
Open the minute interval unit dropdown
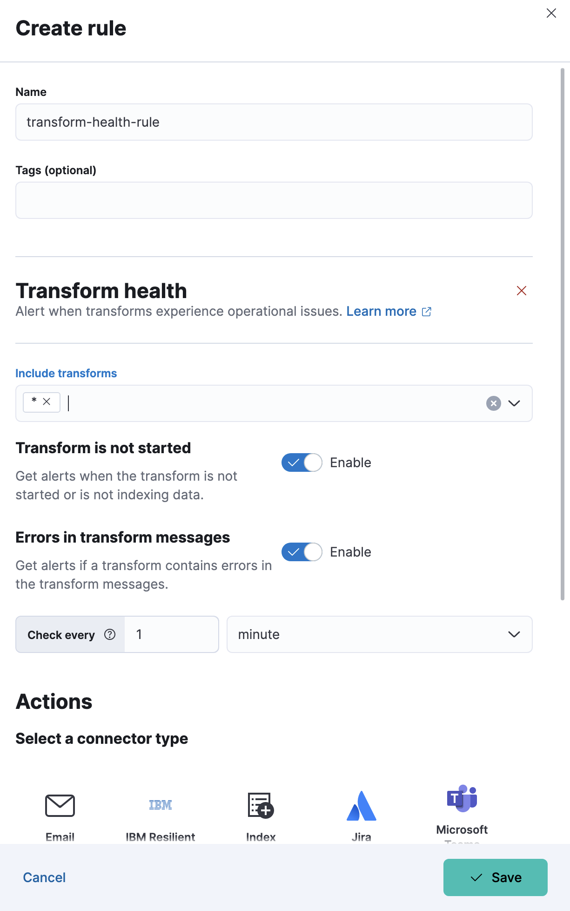point(379,634)
